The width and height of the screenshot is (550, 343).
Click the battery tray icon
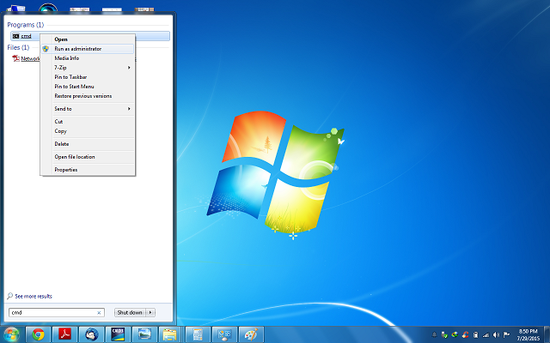tap(475, 334)
